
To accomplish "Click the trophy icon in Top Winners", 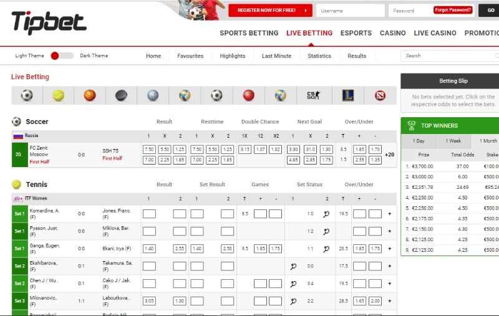I will pyautogui.click(x=412, y=125).
